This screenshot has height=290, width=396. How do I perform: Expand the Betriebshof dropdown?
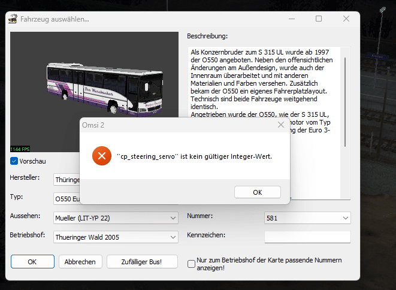click(116, 237)
